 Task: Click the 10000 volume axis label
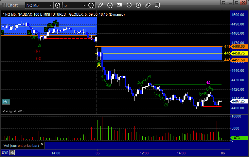(236, 116)
